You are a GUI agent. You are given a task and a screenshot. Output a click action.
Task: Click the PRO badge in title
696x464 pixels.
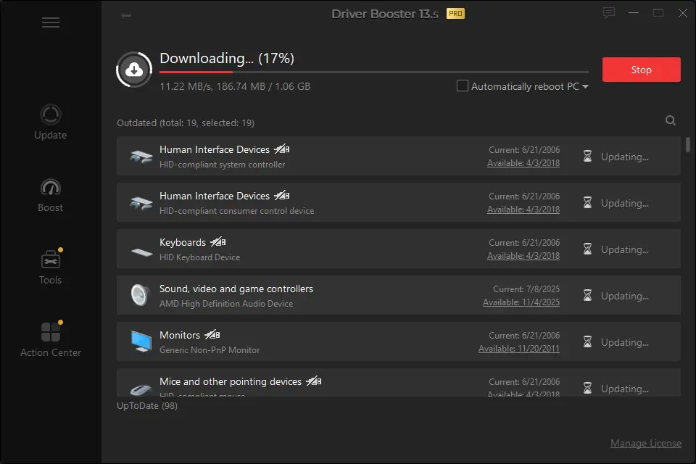coord(455,14)
